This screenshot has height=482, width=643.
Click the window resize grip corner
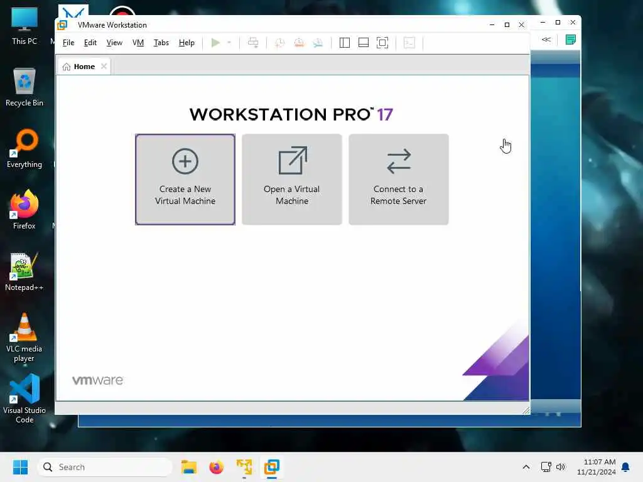pyautogui.click(x=526, y=410)
